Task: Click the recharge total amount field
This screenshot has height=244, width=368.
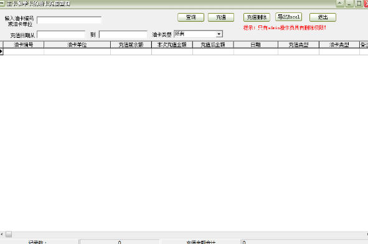Action: (x=304, y=242)
